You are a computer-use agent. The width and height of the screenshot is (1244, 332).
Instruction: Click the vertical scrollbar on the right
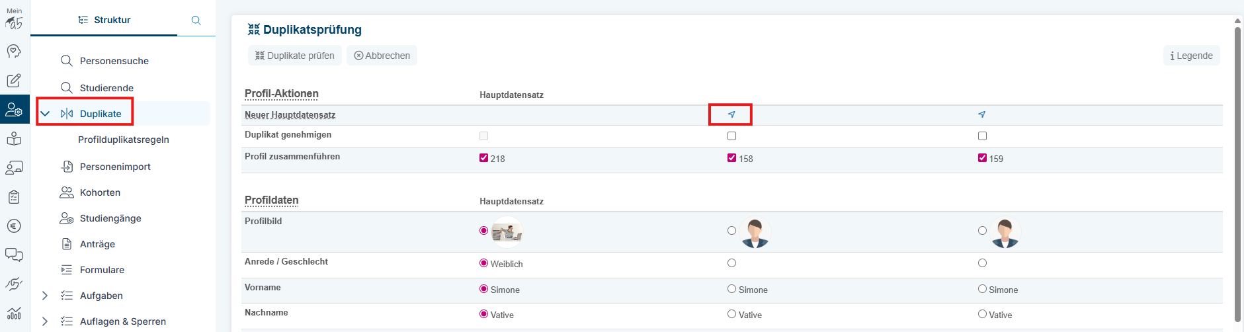1237,172
